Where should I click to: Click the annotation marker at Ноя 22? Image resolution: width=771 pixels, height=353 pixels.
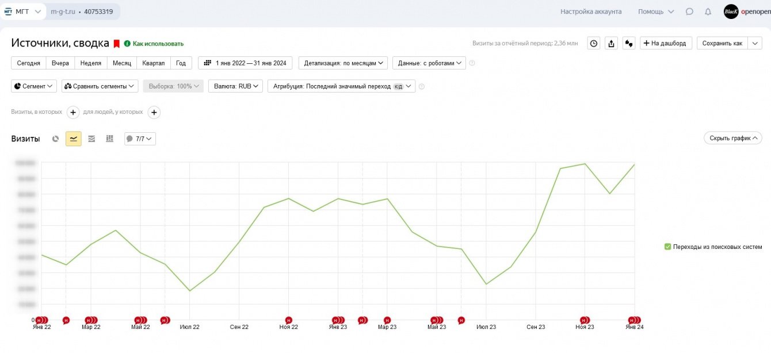click(289, 320)
